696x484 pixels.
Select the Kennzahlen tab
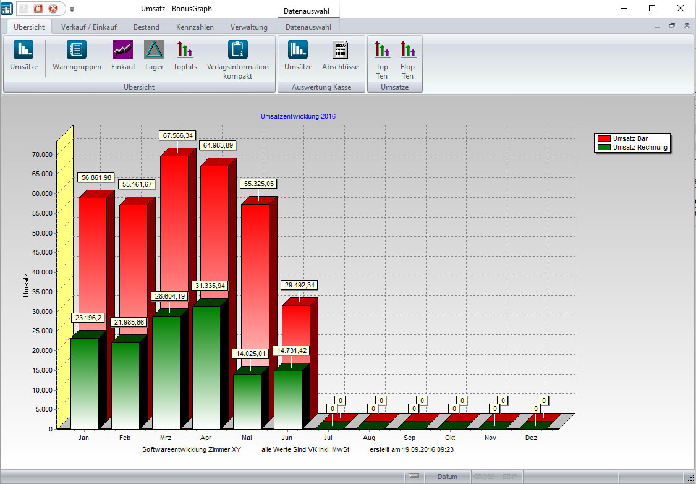point(195,27)
